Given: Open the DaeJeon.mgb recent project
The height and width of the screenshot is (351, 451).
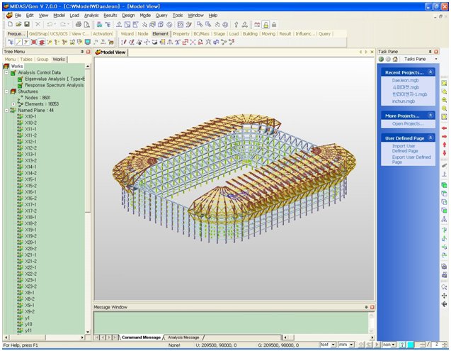Looking at the screenshot, I should tap(401, 81).
